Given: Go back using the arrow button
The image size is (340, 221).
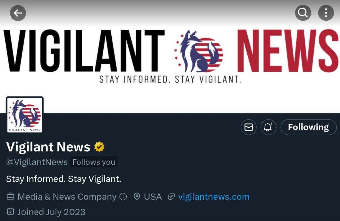Looking at the screenshot, I should (x=18, y=13).
